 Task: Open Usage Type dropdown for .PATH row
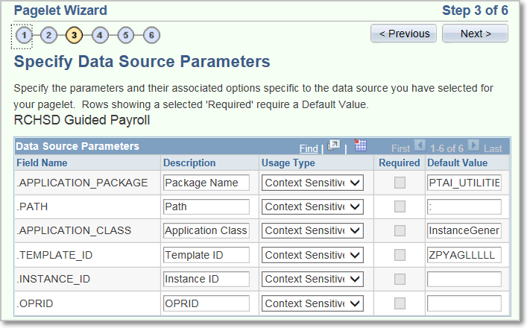click(x=312, y=206)
